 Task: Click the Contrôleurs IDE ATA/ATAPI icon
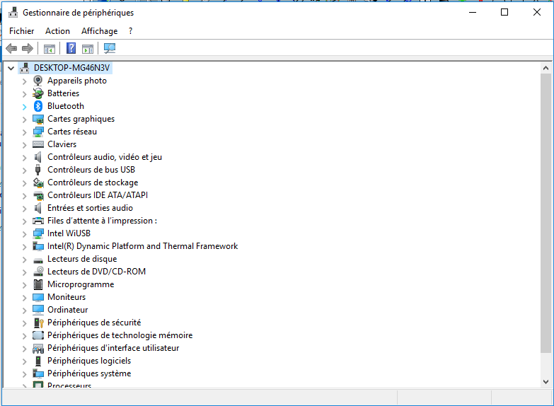[37, 195]
